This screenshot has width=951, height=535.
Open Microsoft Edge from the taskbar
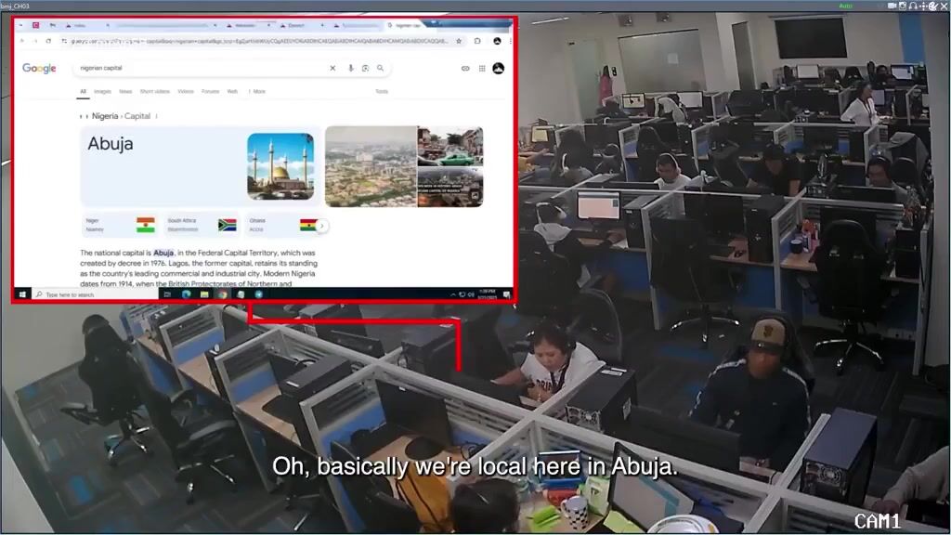coord(185,294)
